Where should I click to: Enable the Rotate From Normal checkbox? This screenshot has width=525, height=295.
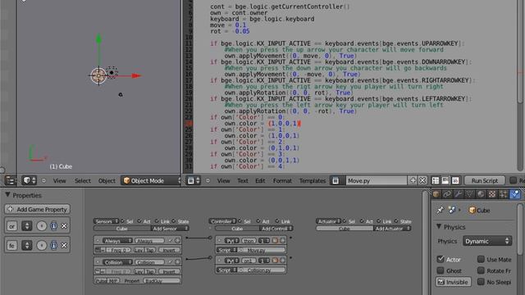tap(481, 270)
